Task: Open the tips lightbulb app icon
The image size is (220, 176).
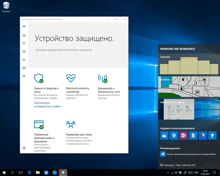Action: pyautogui.click(x=212, y=135)
